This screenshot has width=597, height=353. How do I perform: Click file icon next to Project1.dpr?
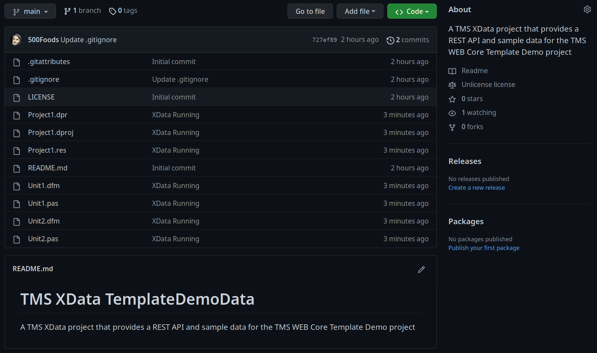17,115
